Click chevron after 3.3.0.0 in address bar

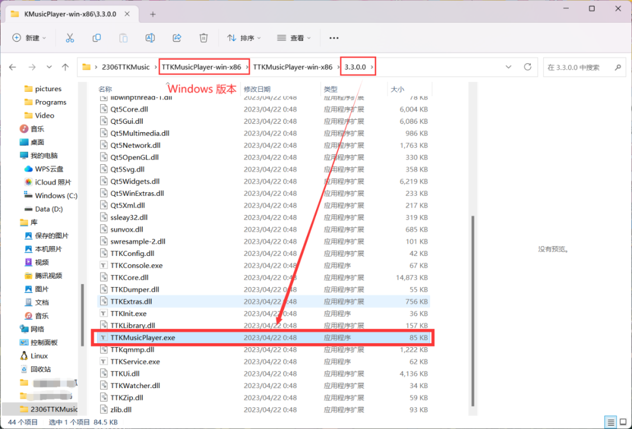[x=372, y=67]
